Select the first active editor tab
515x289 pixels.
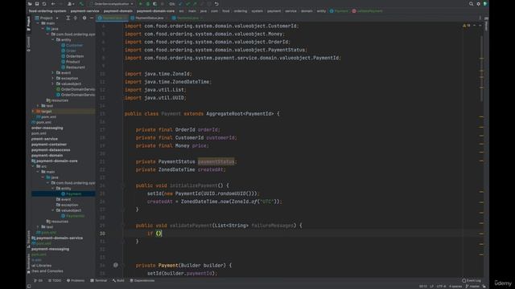[112, 18]
